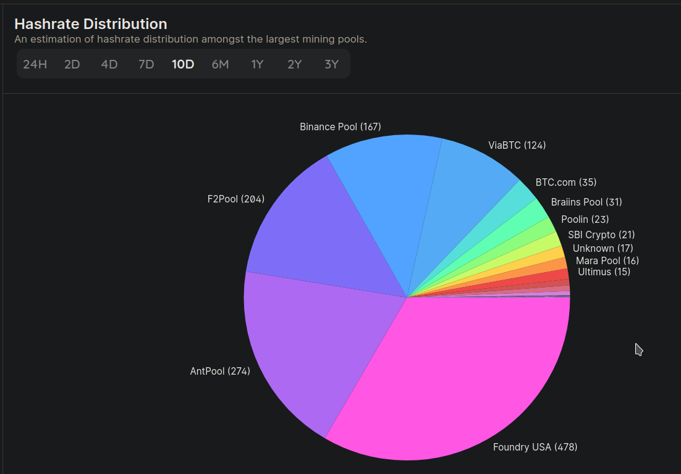Click the Hashrate Distribution heading
681x474 pixels.
[91, 24]
